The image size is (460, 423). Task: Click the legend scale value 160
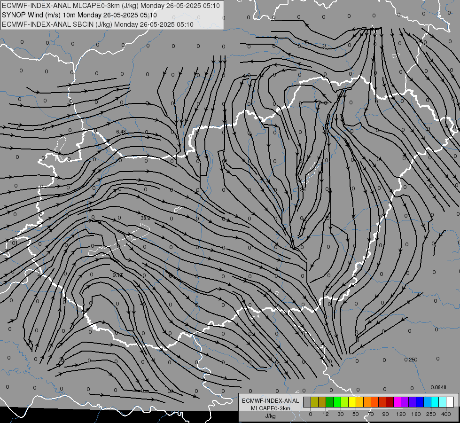coord(416,414)
